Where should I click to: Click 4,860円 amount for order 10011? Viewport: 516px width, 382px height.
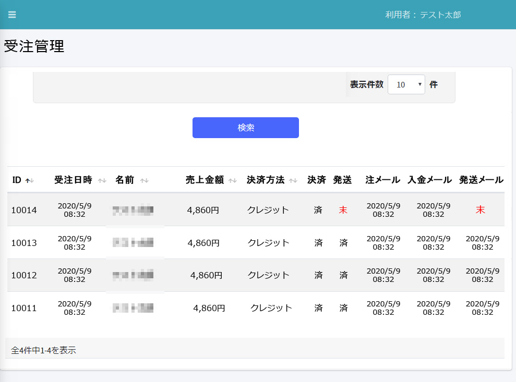click(209, 308)
